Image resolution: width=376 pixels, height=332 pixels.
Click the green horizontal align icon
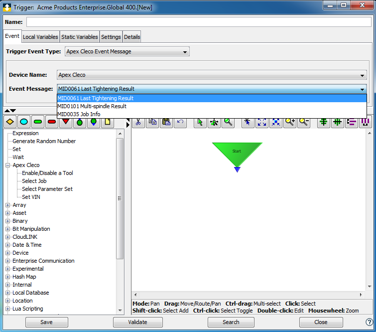point(324,122)
